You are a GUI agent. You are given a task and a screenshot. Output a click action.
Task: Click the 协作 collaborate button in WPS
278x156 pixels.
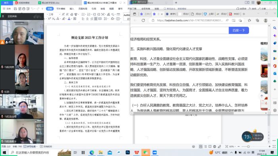pyautogui.click(x=253, y=9)
